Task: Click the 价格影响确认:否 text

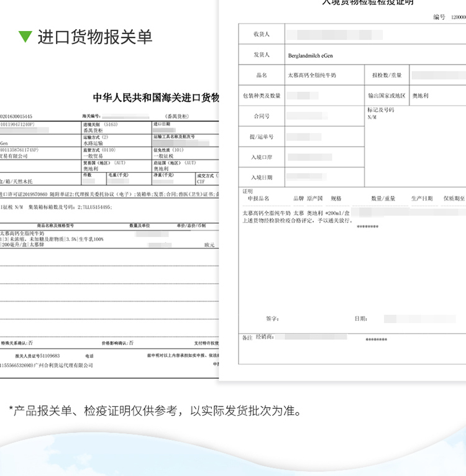Action: tap(117, 343)
